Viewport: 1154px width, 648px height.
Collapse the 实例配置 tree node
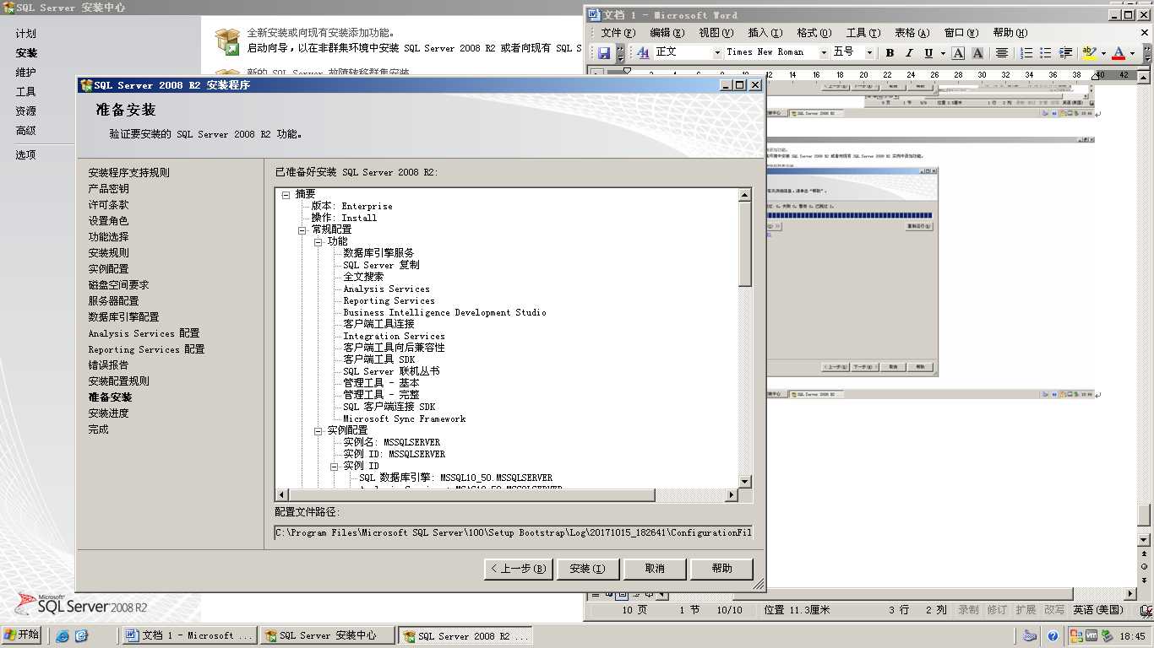point(318,430)
